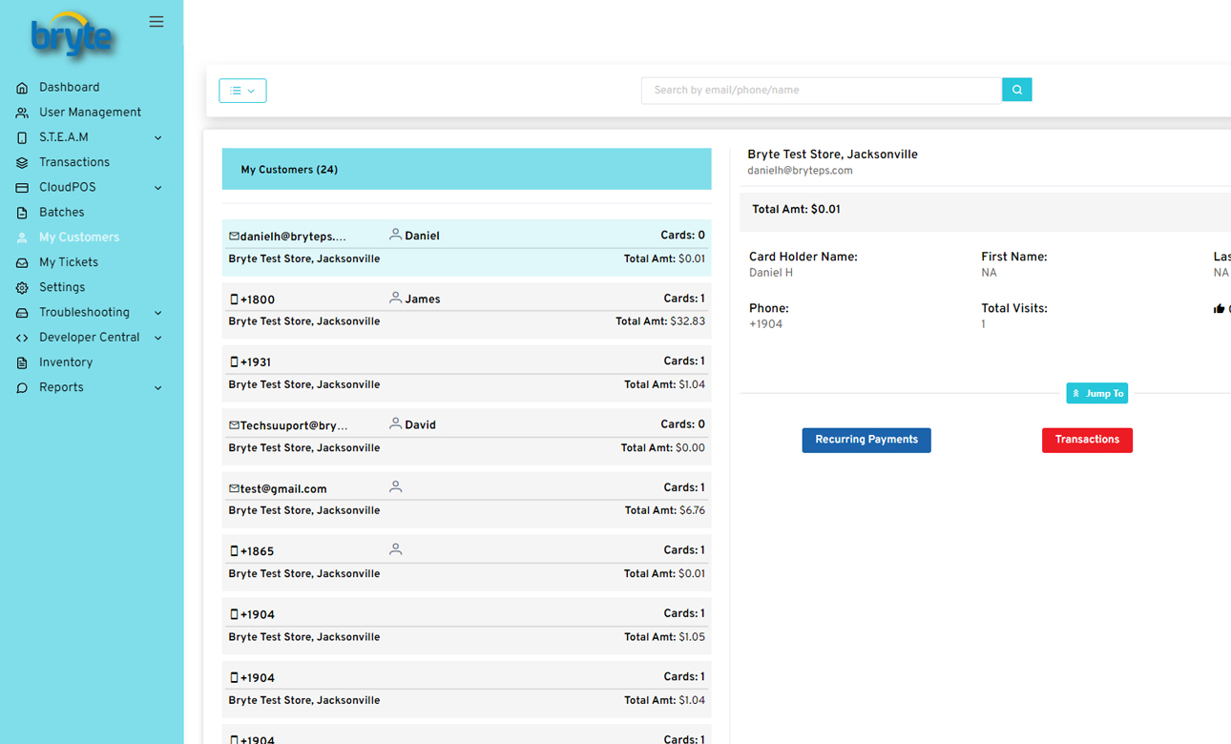The width and height of the screenshot is (1231, 744).
Task: Click the Recurring Payments button
Action: pyautogui.click(x=866, y=440)
